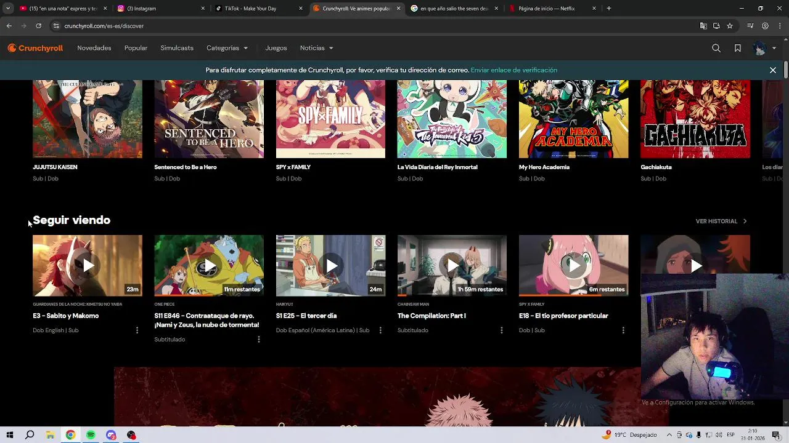Image resolution: width=789 pixels, height=443 pixels.
Task: Click the Crunchyroll logo
Action: pos(35,48)
